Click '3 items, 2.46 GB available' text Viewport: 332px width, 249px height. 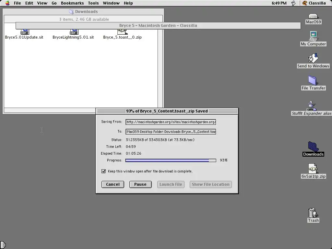point(84,19)
